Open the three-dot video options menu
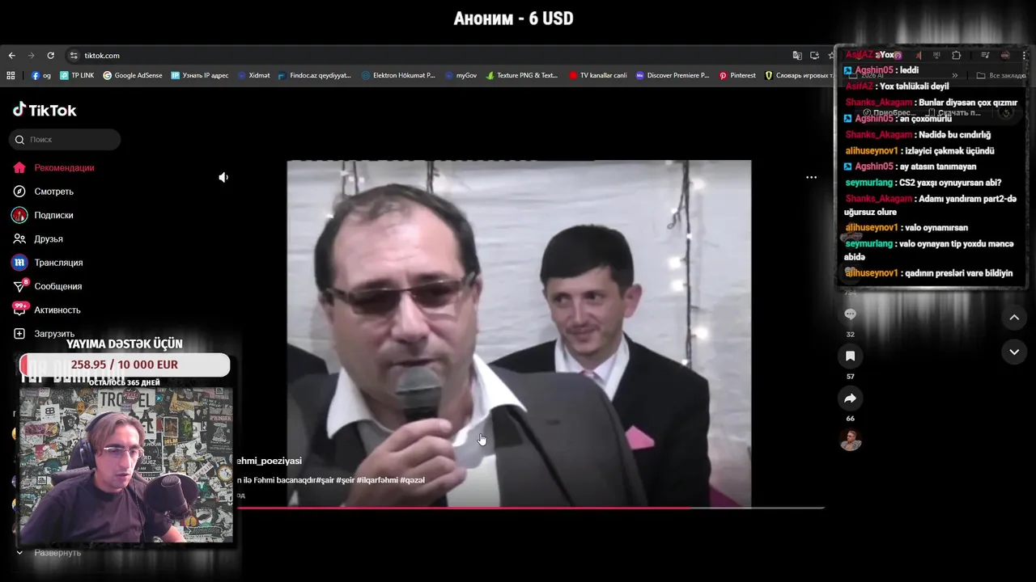The image size is (1036, 582). 811,177
